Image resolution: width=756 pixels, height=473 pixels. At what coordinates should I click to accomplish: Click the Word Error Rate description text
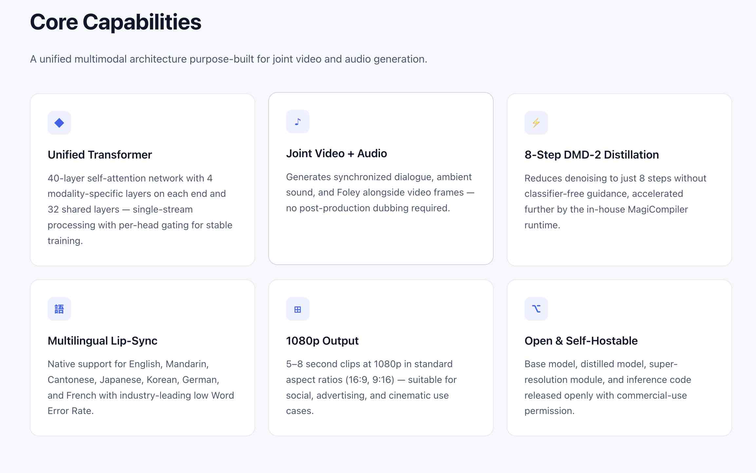[x=141, y=387]
